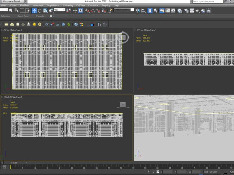This screenshot has width=234, height=175.
Task: Open the Customize menu
Action: tap(93, 5)
